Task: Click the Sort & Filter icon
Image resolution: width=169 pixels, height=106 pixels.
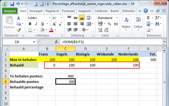Action: (157, 18)
